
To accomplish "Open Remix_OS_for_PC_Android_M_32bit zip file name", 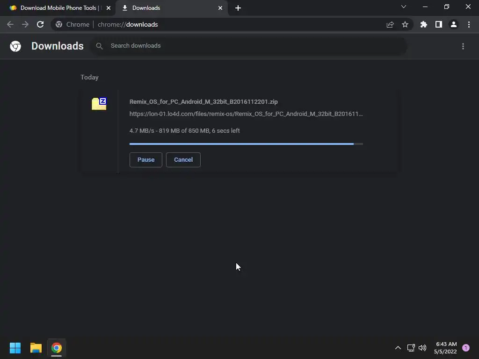I will [203, 101].
